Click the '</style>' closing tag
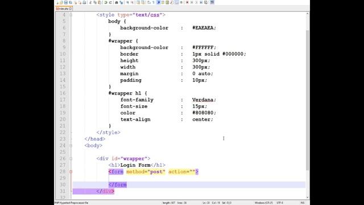Viewport: 364px width, 205px height. [109, 133]
